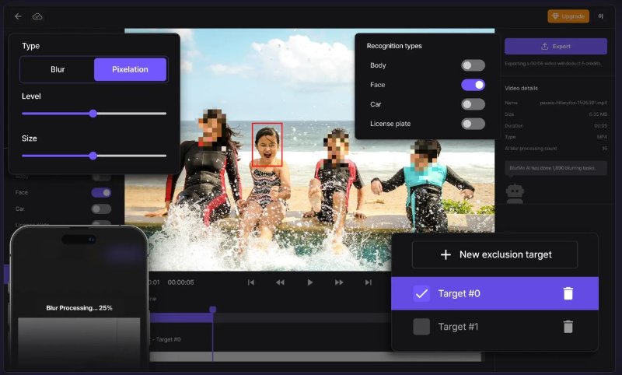Screen dimensions: 622x375
Task: Play the video
Action: tap(309, 282)
